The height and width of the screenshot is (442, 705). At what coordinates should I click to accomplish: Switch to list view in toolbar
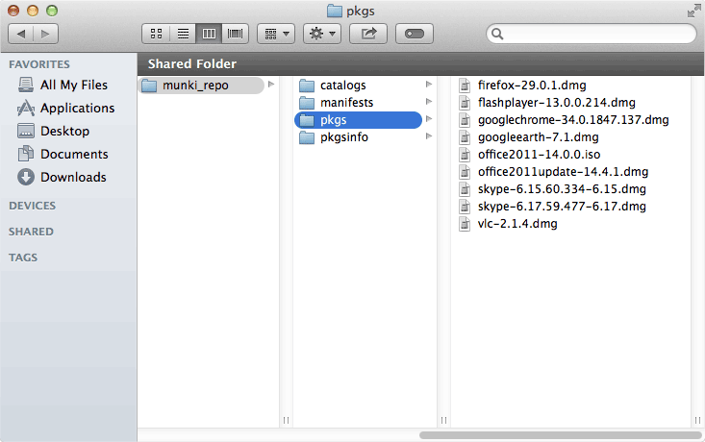[182, 34]
